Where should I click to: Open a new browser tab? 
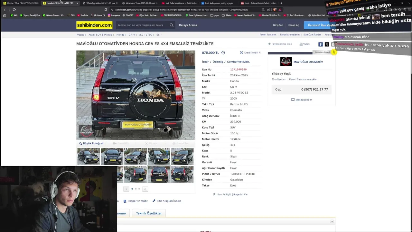(281, 3)
